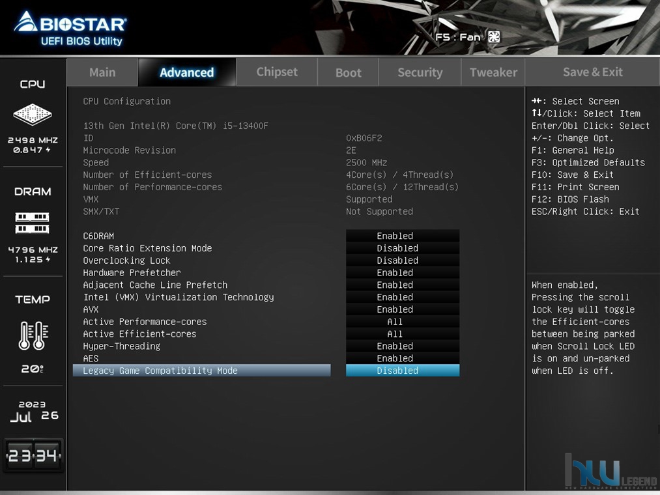This screenshot has width=660, height=495.
Task: Switch to the Tweaker tab
Action: [x=493, y=72]
